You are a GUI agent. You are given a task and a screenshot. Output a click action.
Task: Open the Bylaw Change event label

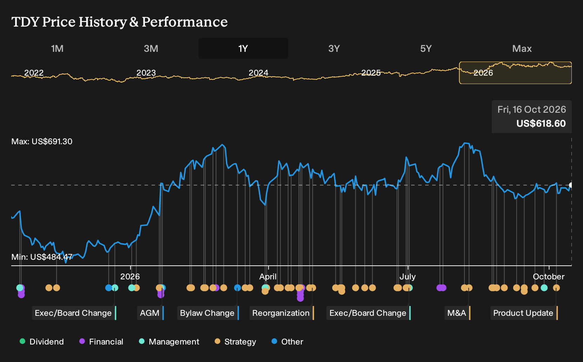coord(208,313)
